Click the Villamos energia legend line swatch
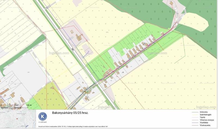 [195, 120]
